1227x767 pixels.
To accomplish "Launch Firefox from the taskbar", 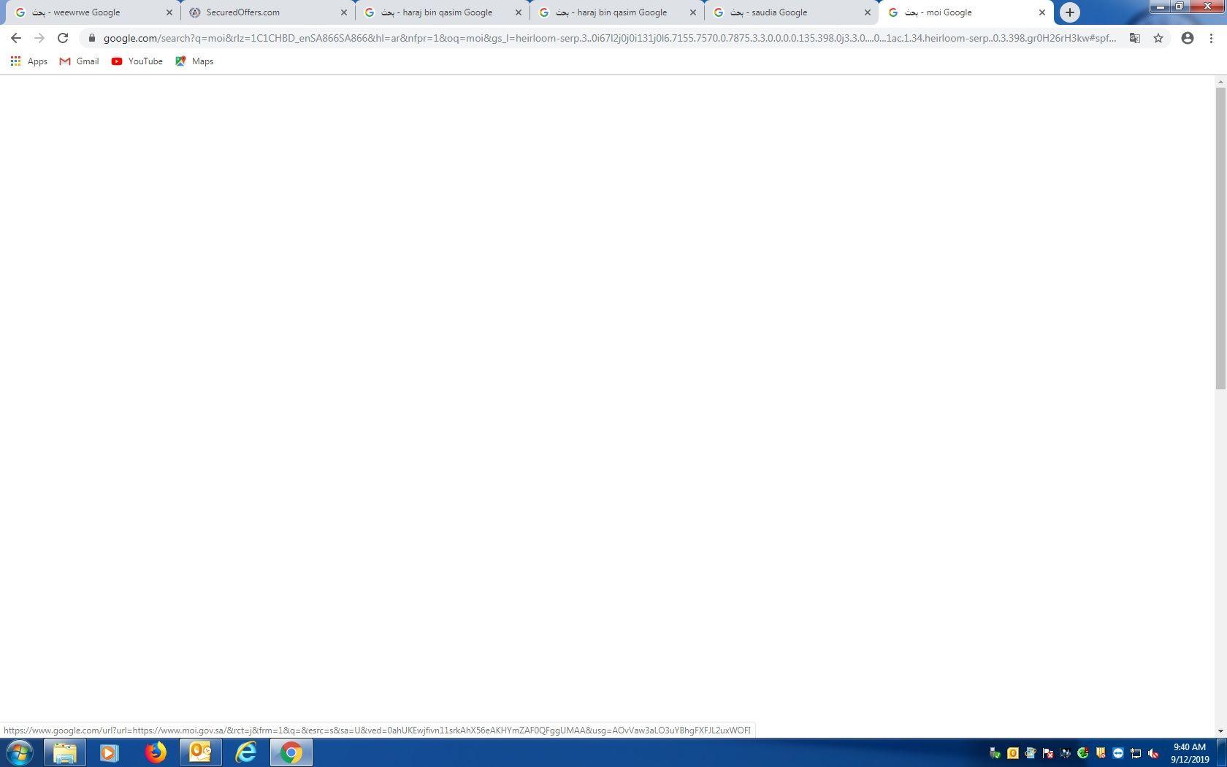I will tap(155, 752).
